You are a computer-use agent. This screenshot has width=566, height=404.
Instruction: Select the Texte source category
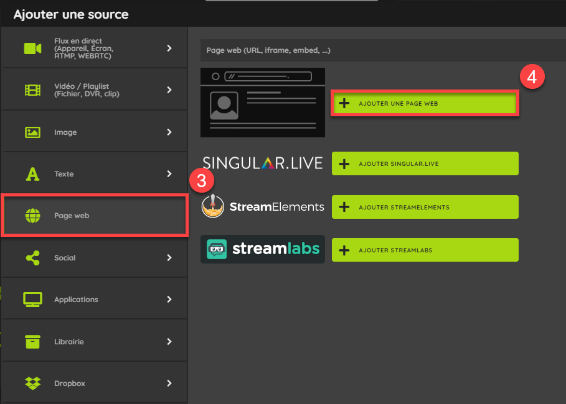pyautogui.click(x=94, y=173)
